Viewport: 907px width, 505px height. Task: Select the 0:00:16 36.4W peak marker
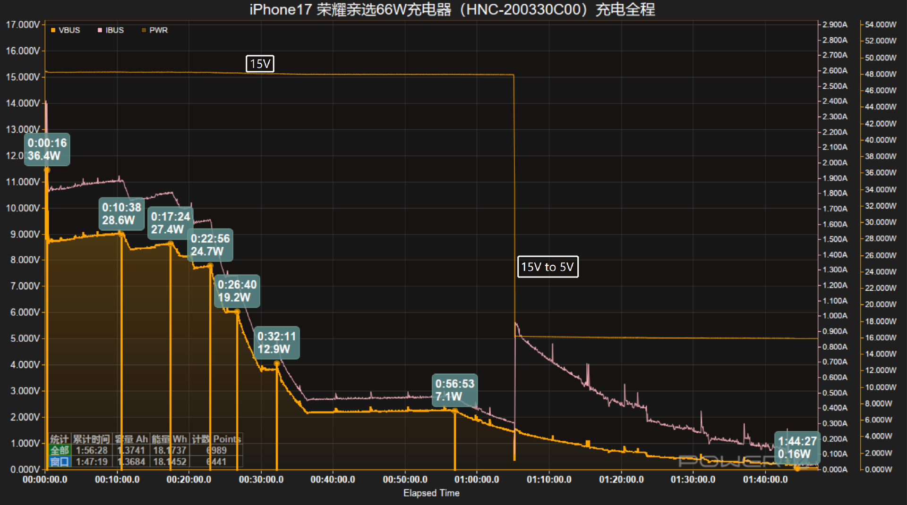(x=47, y=150)
